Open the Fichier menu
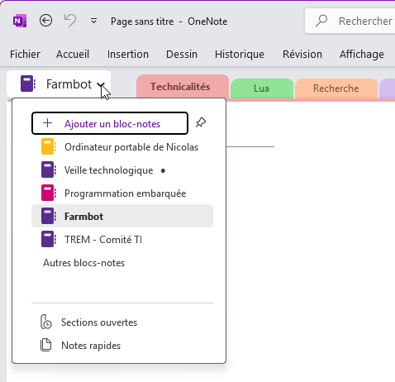395x382 pixels. coord(25,55)
